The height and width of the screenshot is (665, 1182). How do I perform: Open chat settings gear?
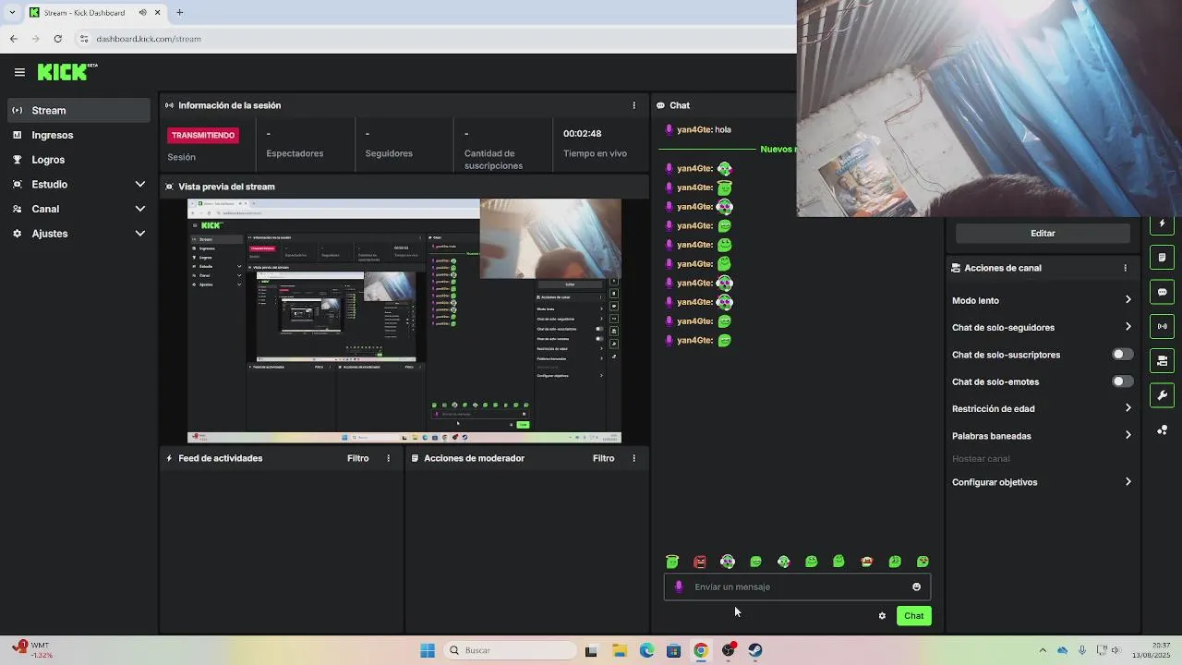[882, 616]
